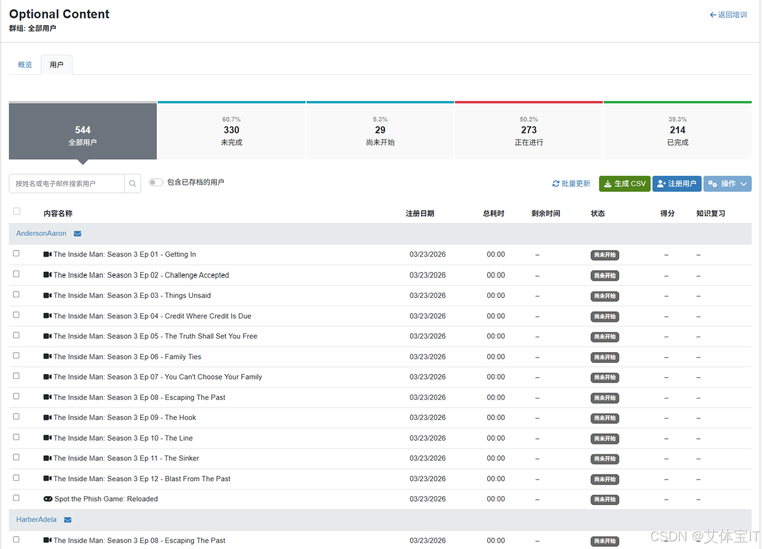
Task: Click the 知识复习 column header
Action: [711, 214]
